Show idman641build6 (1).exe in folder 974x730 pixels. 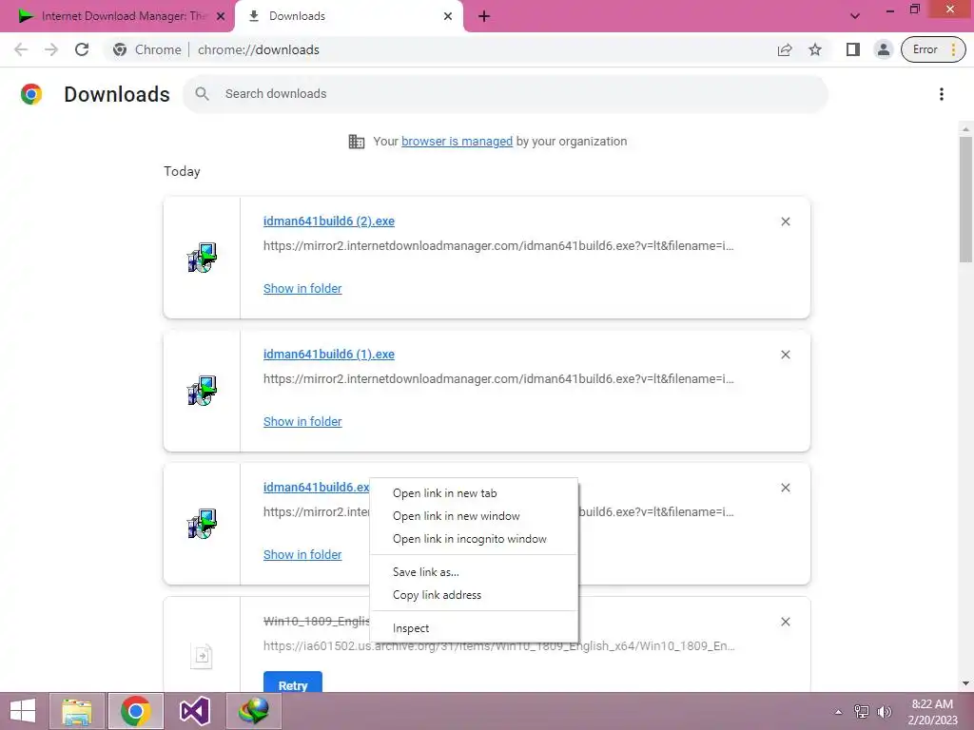pos(302,421)
